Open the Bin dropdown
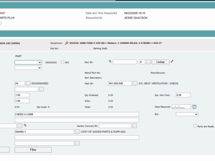Screen dimensions: 215x161 click(187, 114)
